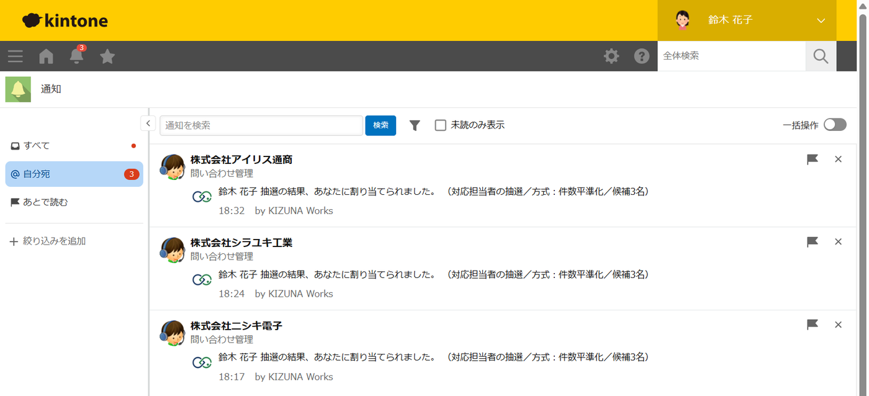The width and height of the screenshot is (869, 396).
Task: Dismiss the 株式会社アイリス通商 notification
Action: [838, 160]
